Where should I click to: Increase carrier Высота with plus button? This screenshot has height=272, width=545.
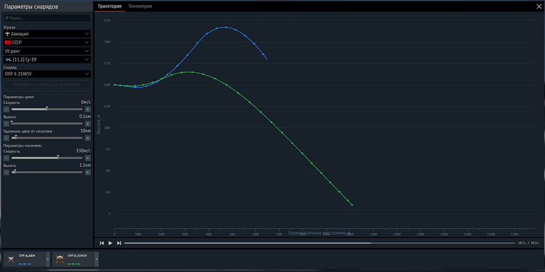tap(88, 172)
